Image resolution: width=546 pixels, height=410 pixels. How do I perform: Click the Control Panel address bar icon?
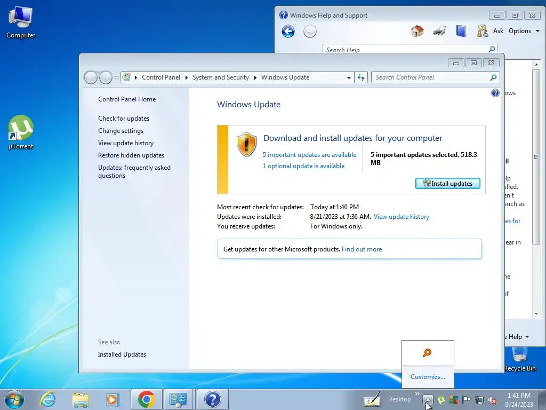pyautogui.click(x=127, y=77)
